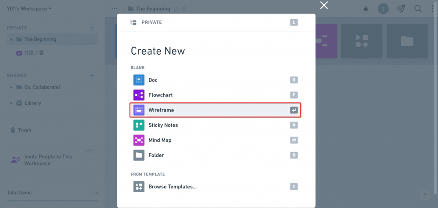Click the blue Doc icon
The height and width of the screenshot is (208, 438).
click(139, 80)
